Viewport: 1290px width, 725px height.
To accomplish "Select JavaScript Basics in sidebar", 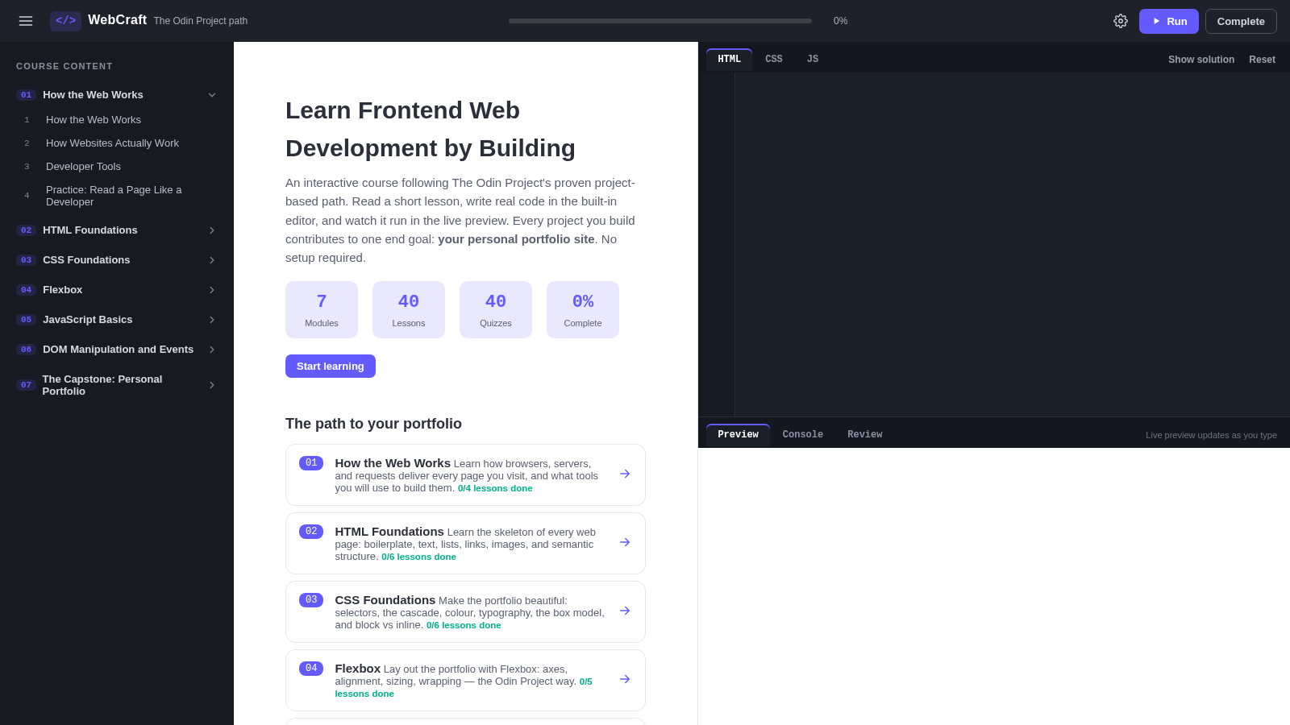I will click(x=117, y=320).
